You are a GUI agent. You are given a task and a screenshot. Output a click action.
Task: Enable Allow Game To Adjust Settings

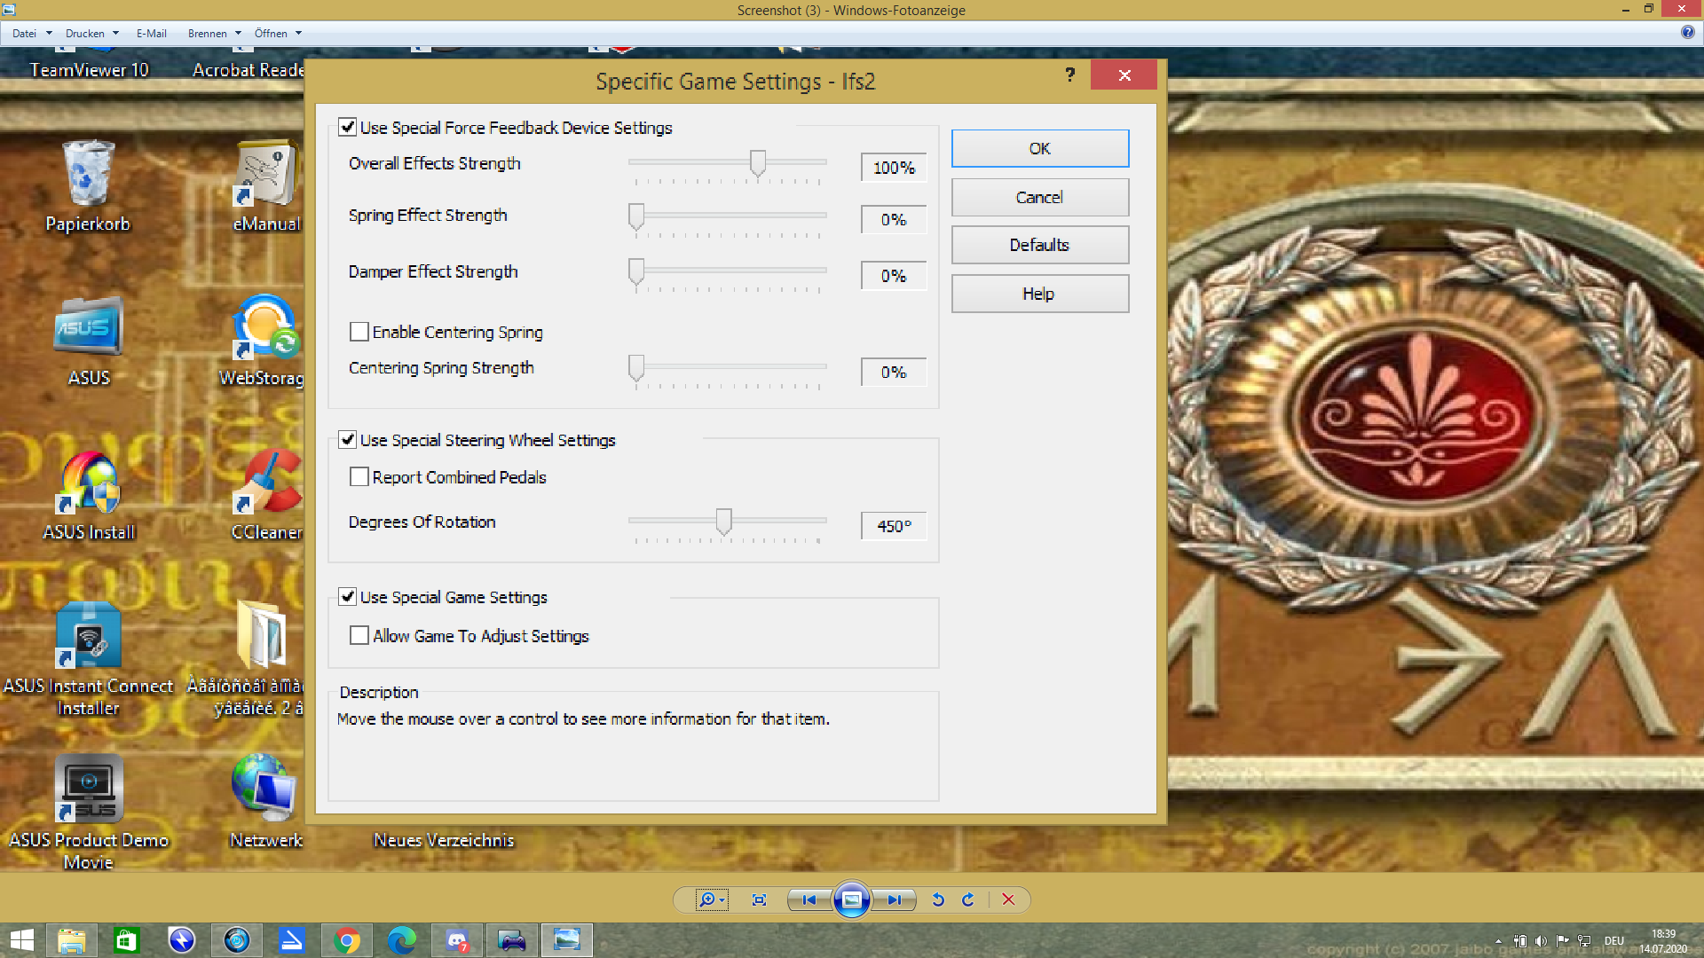coord(359,635)
